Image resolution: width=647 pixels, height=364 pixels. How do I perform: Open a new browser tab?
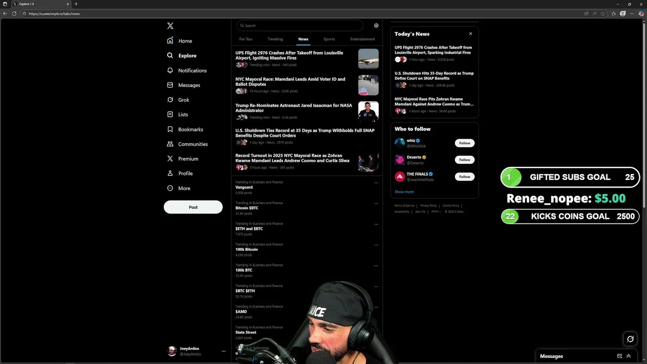click(x=76, y=4)
